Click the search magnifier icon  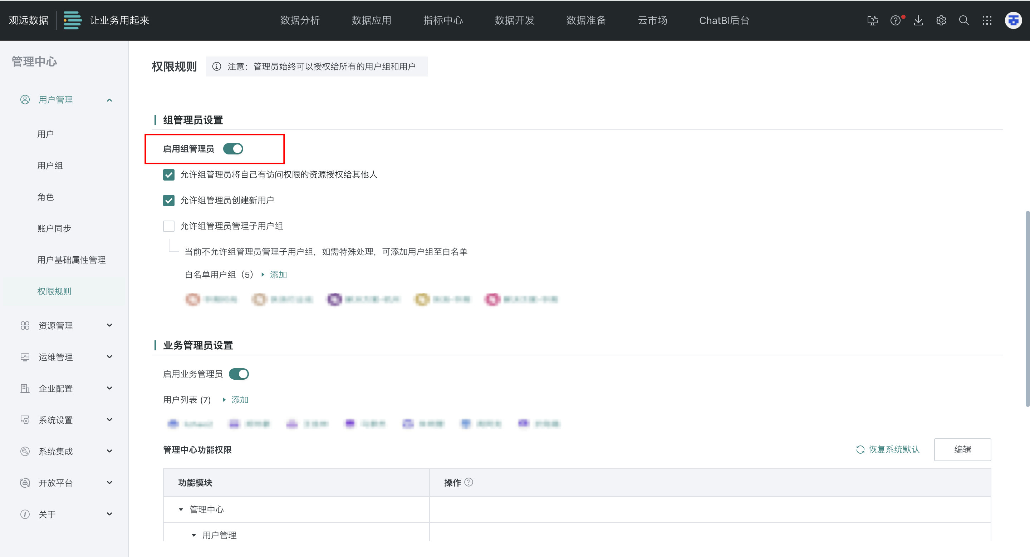click(964, 20)
